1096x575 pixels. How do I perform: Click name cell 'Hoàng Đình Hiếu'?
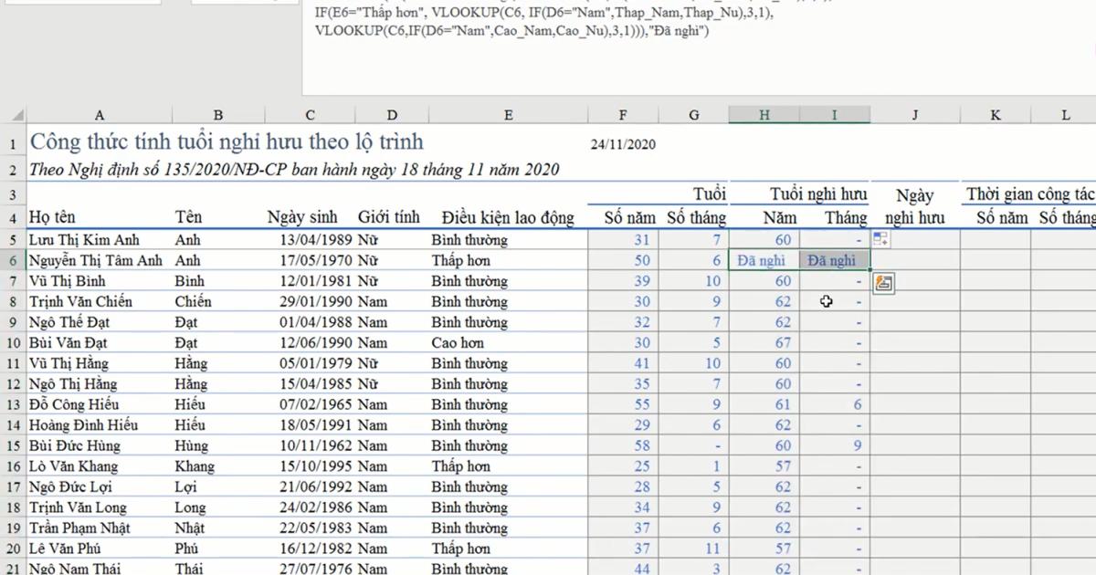85,425
